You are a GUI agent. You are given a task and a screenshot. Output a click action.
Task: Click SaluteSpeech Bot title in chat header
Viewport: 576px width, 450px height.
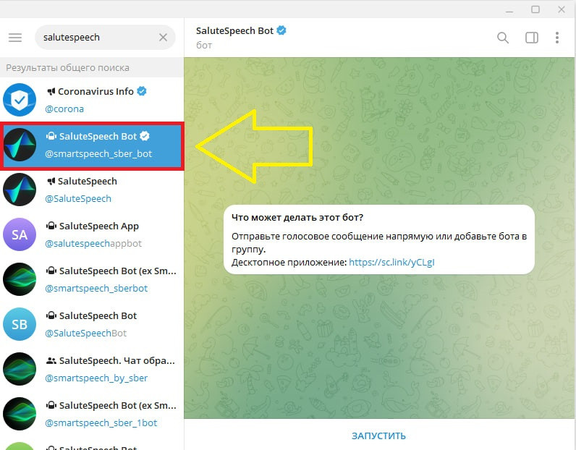pos(234,31)
